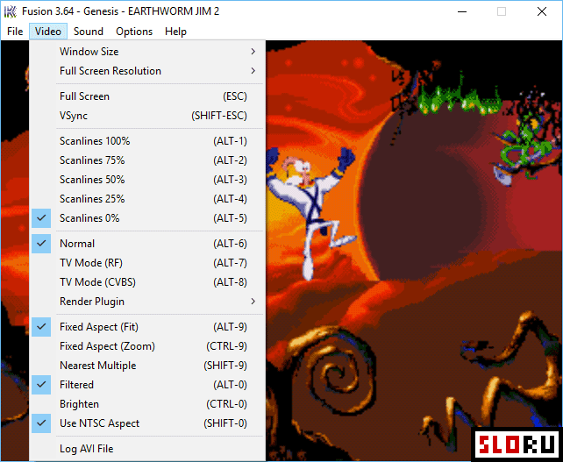The width and height of the screenshot is (563, 462).
Task: Select Scanlines 100%
Action: pos(147,141)
